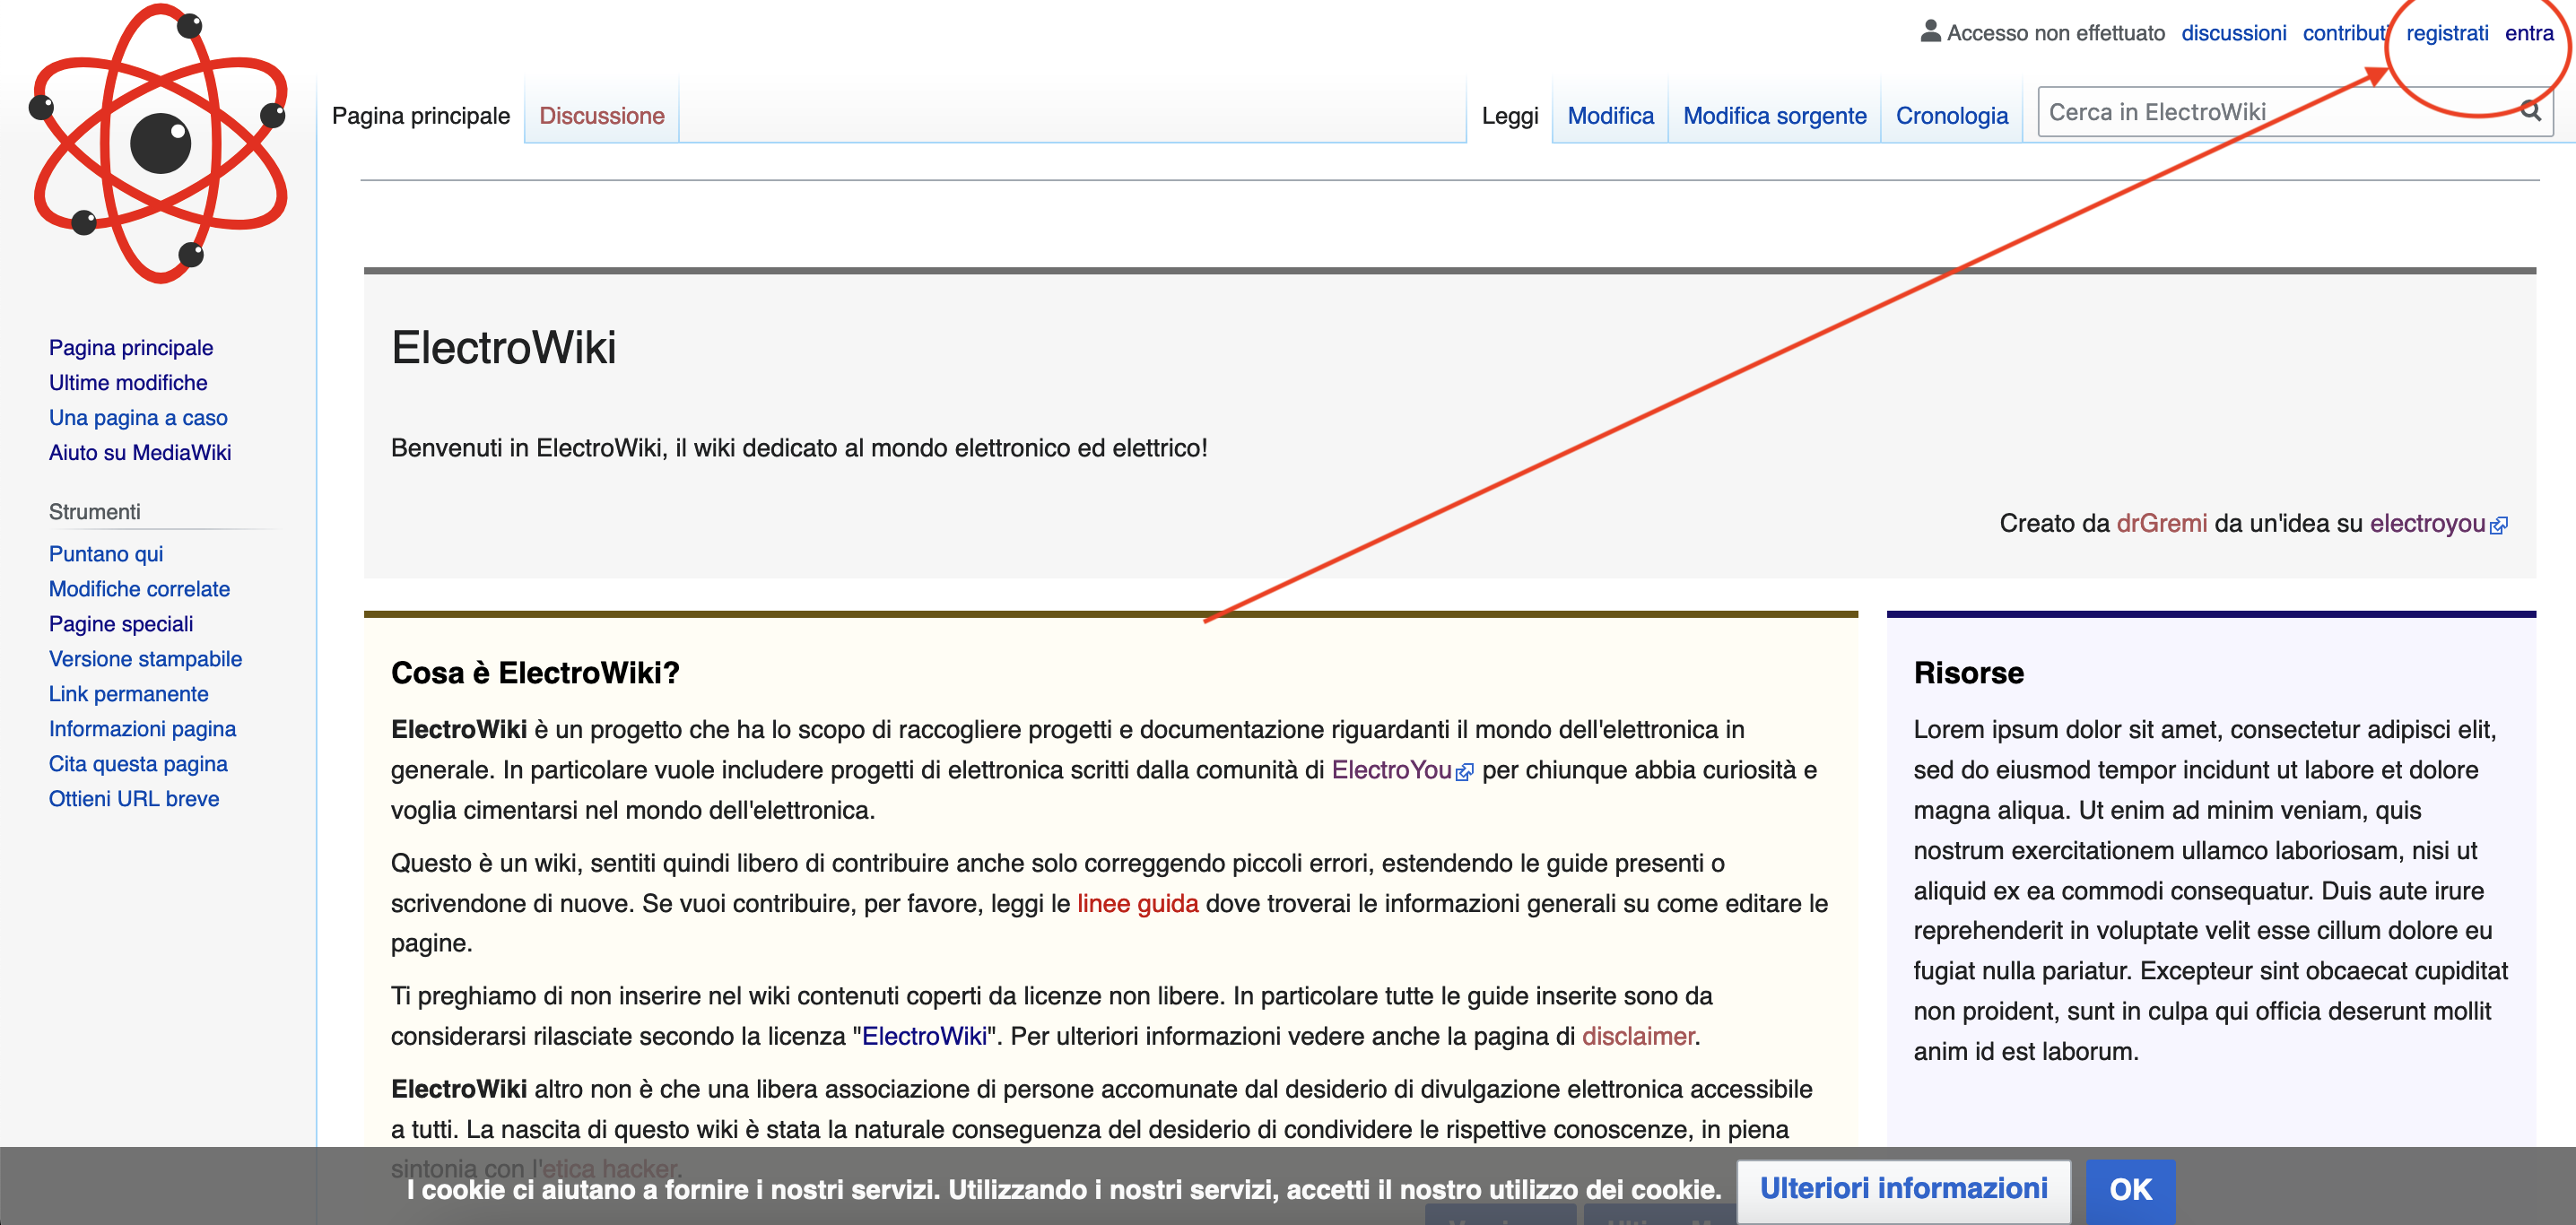
Task: Click the disclaimer link
Action: (1637, 1036)
